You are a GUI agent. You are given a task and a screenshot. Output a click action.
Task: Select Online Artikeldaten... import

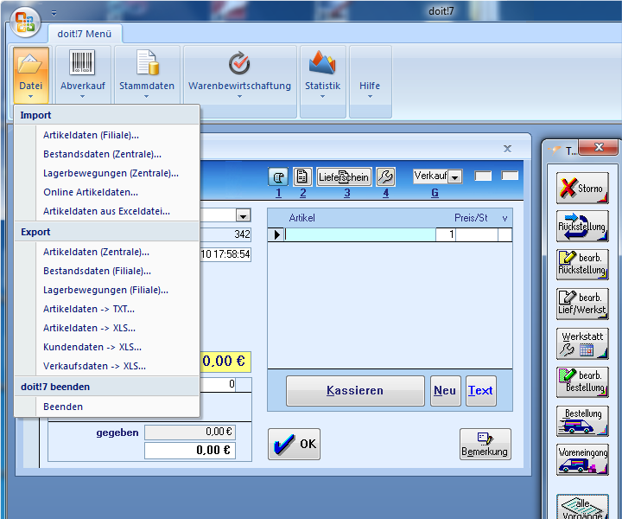click(x=106, y=192)
